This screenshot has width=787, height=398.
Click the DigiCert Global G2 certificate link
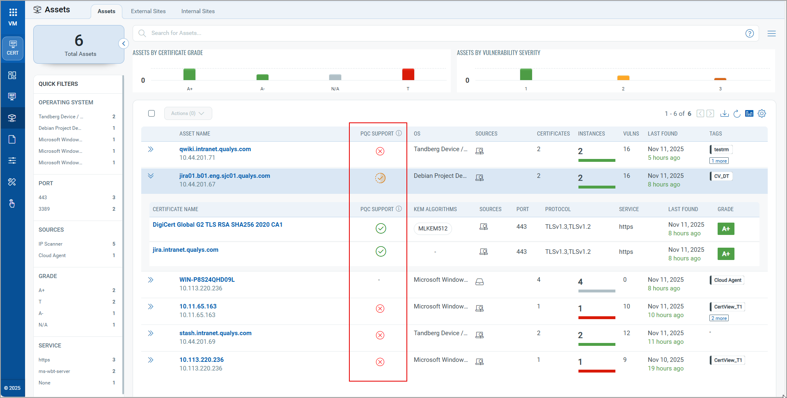[x=218, y=224]
